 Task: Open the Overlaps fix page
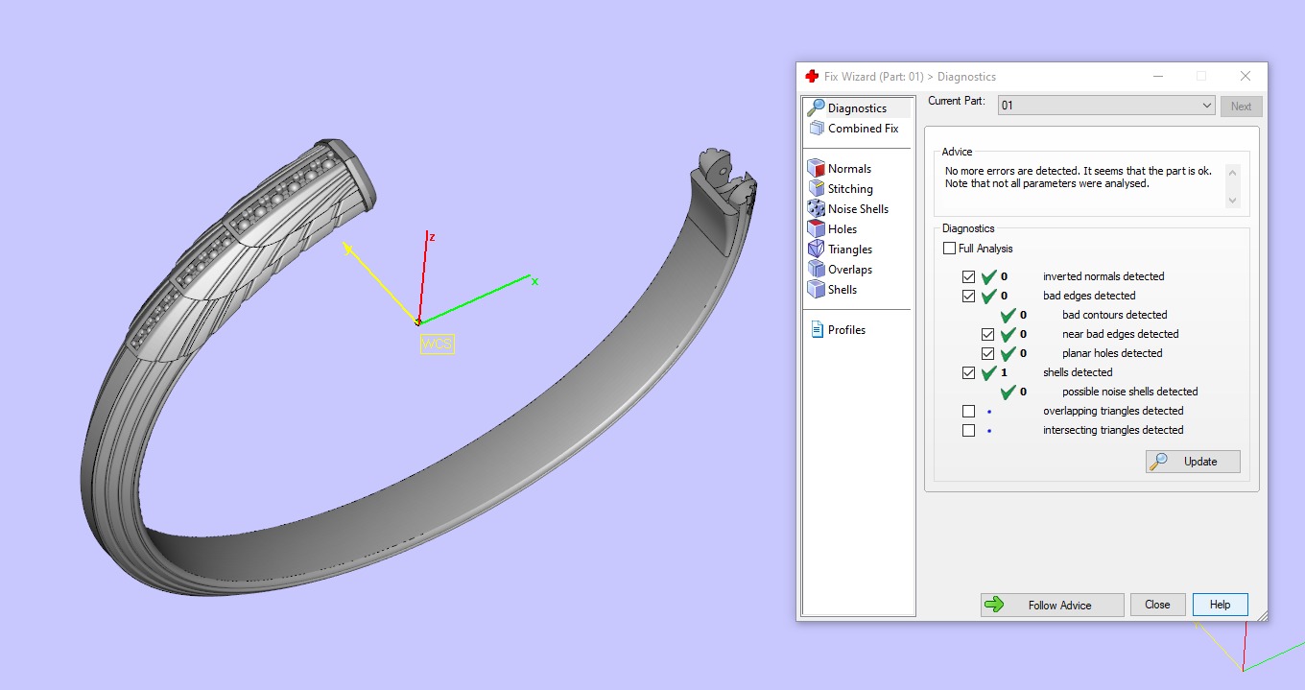coord(850,270)
